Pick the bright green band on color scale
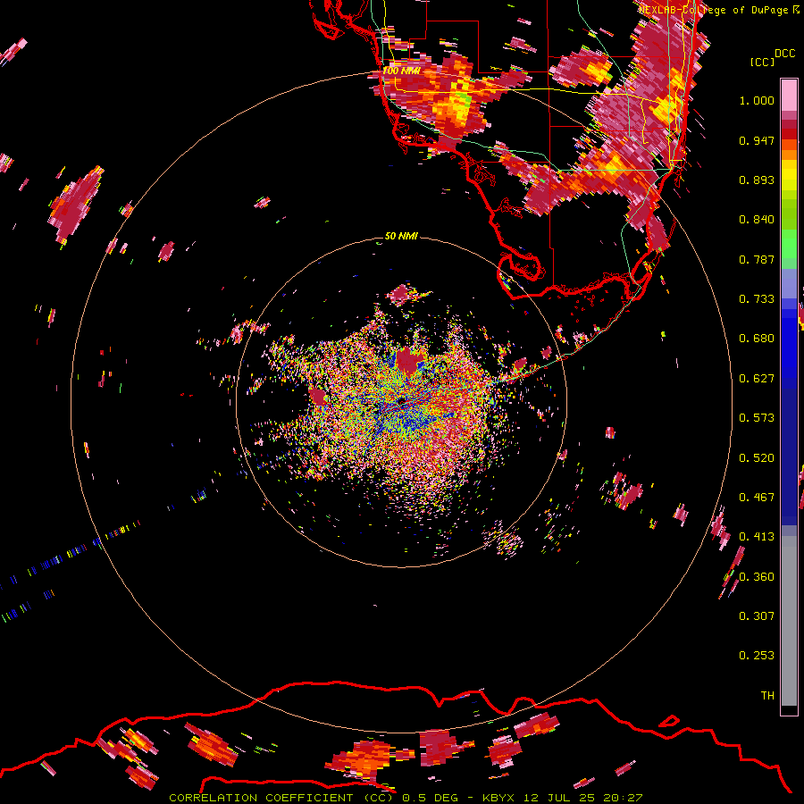The image size is (804, 804). (x=789, y=244)
